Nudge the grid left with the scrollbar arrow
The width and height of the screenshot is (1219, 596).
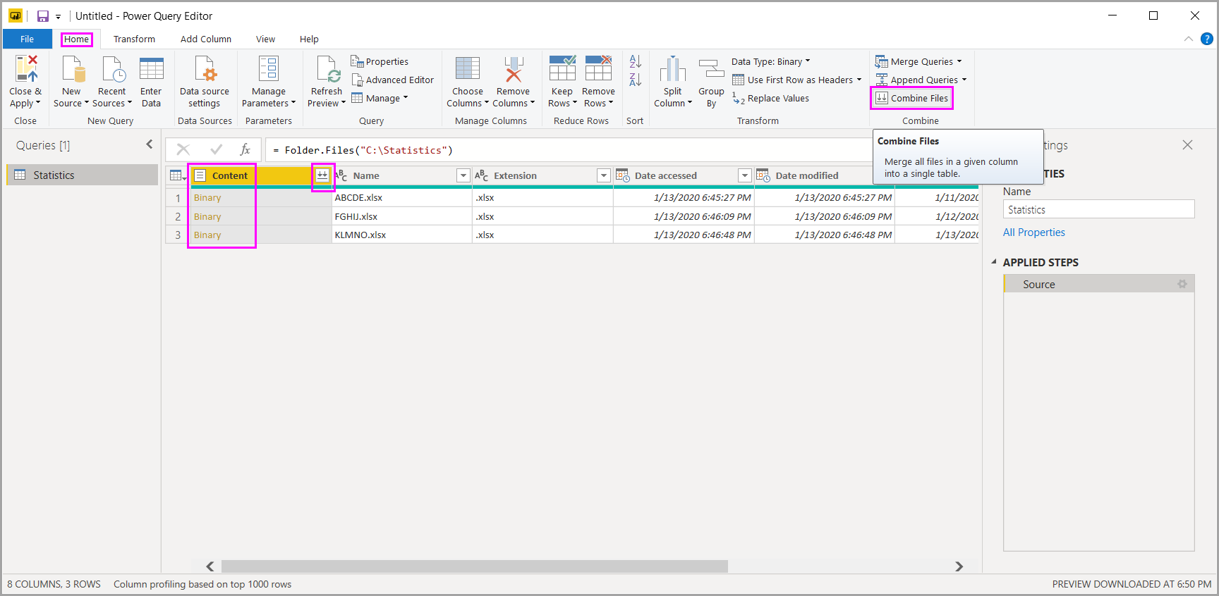pyautogui.click(x=210, y=566)
